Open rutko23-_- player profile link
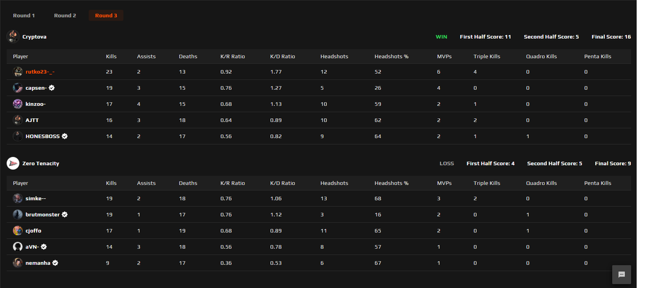Image resolution: width=667 pixels, height=288 pixels. [40, 72]
